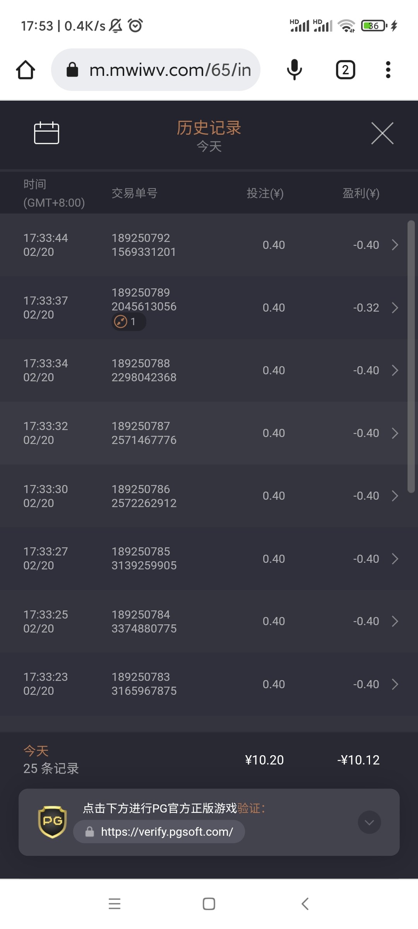Tap the PG shield logo
418x929 pixels.
[x=52, y=822]
